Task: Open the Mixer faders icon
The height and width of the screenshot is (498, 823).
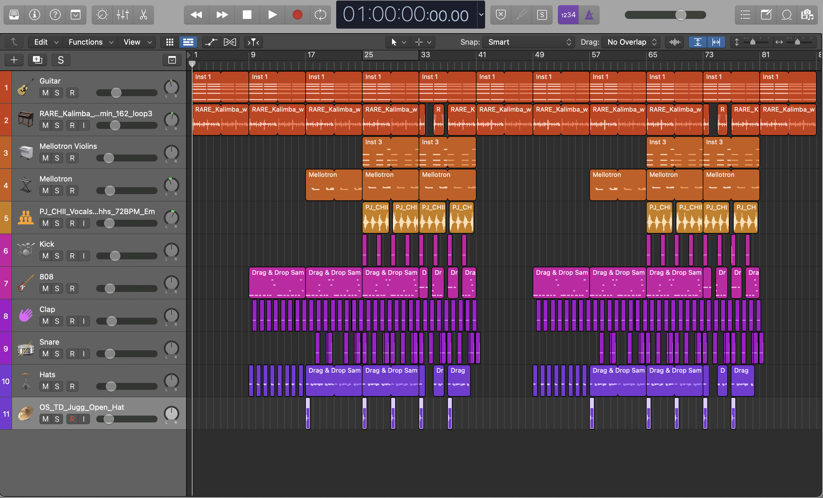Action: pyautogui.click(x=123, y=15)
